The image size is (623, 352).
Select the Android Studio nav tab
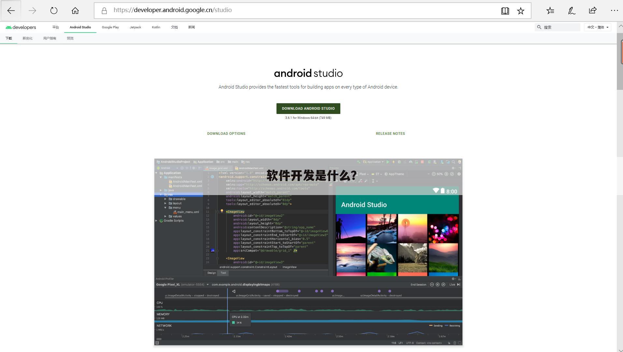point(80,27)
